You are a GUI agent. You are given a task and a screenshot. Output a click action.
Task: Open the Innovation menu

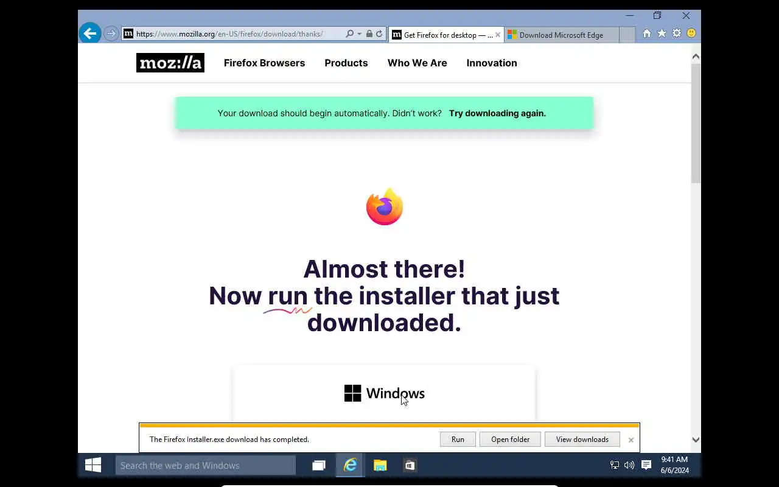click(492, 63)
